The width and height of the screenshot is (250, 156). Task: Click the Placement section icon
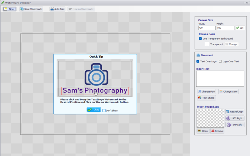[198, 55]
